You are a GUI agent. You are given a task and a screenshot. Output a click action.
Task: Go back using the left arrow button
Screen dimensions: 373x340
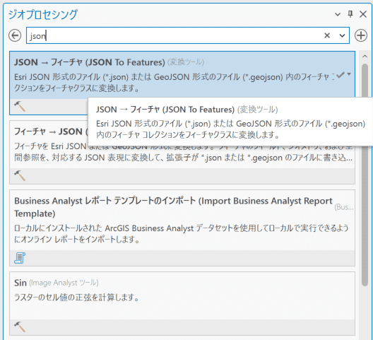click(15, 36)
